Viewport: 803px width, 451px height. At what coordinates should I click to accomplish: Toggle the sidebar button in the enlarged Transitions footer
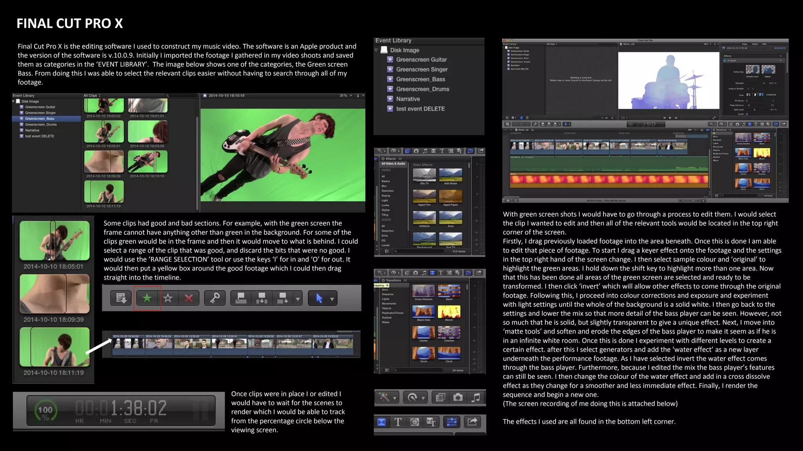[x=387, y=370]
